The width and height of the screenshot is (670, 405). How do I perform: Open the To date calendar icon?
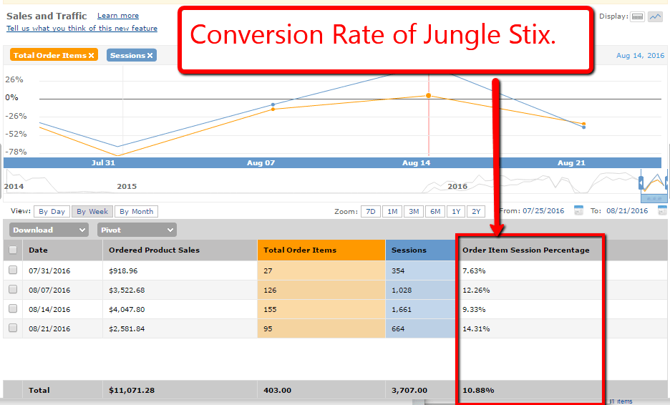point(662,210)
